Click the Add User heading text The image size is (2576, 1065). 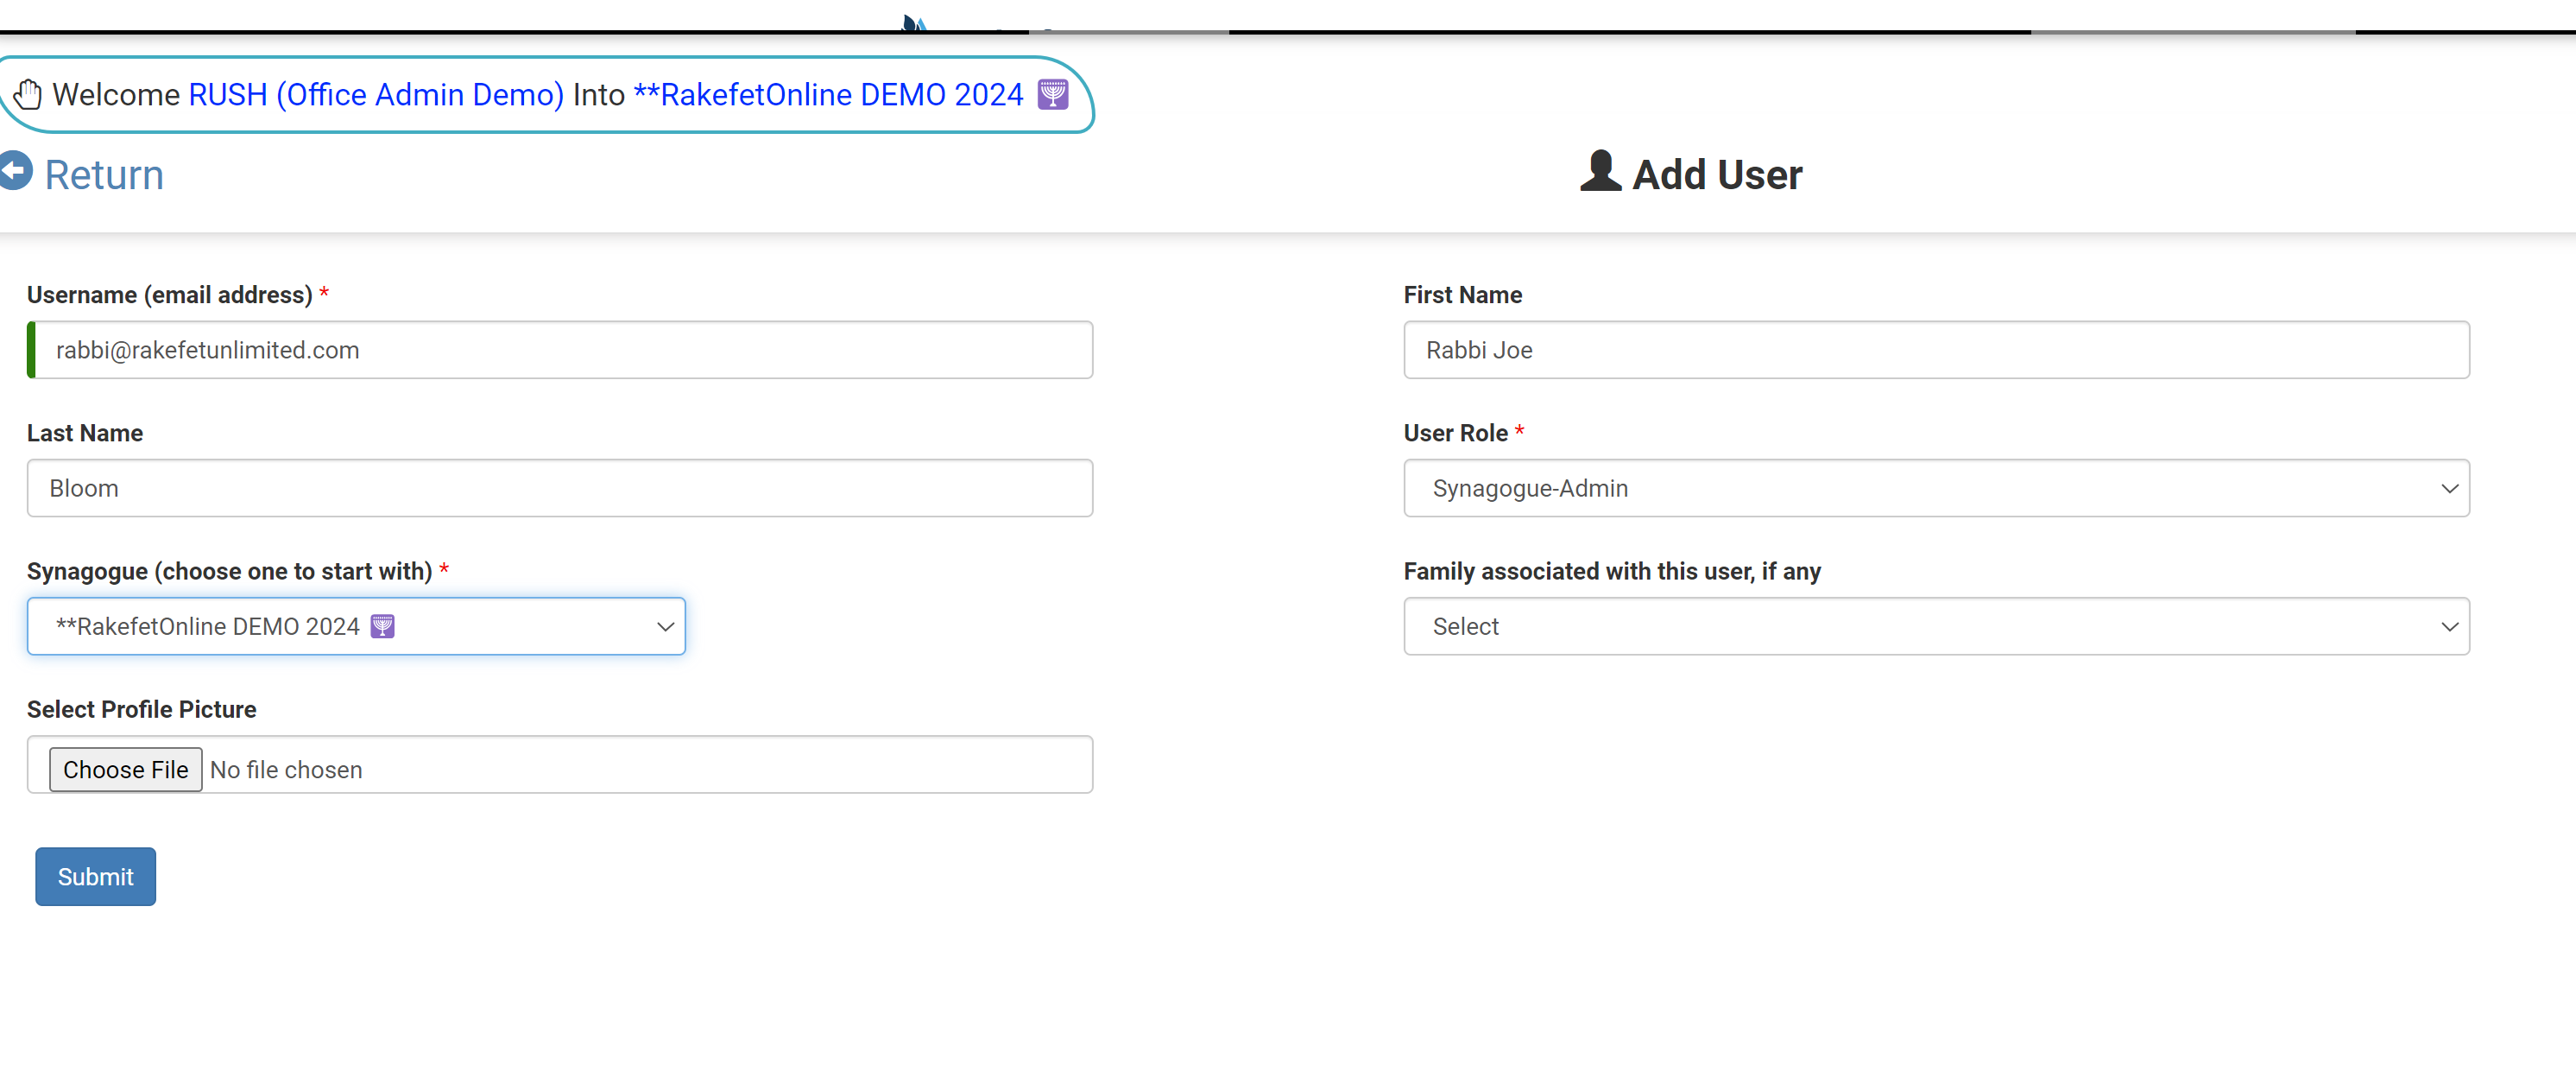(1716, 174)
